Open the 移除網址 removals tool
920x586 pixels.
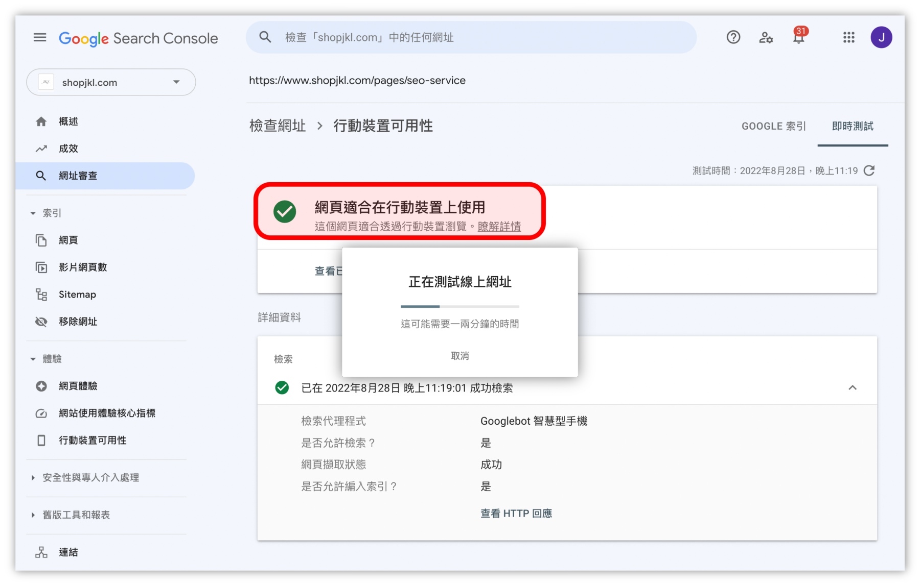point(78,322)
